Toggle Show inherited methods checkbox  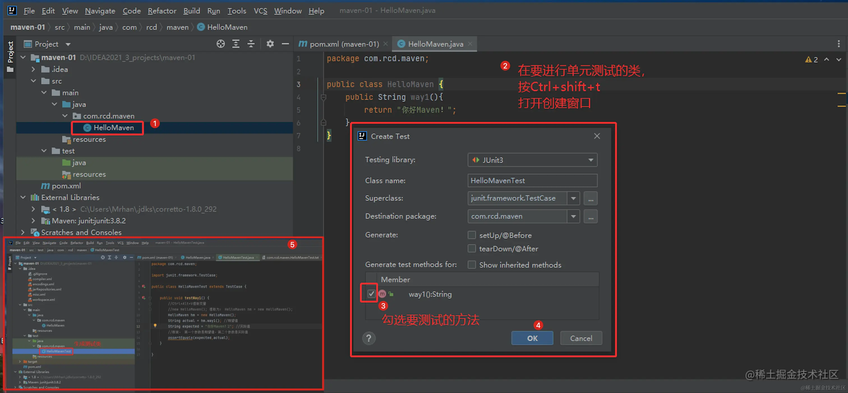tap(472, 265)
